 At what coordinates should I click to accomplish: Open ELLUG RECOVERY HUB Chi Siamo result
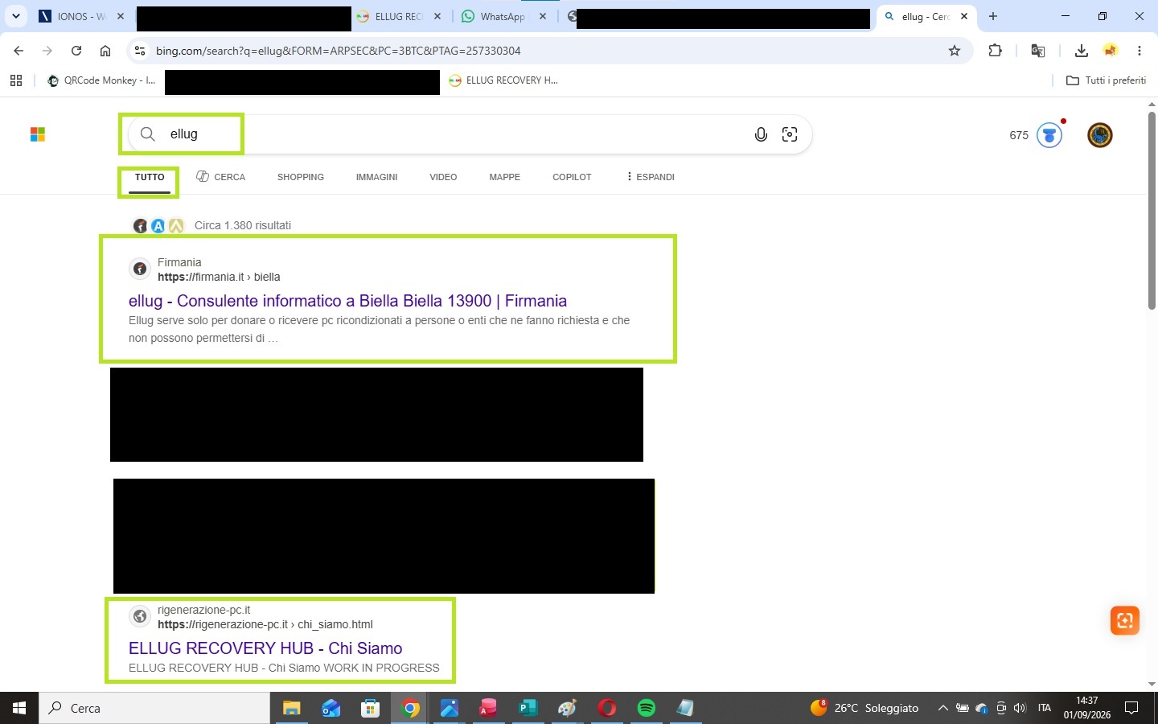(x=265, y=648)
